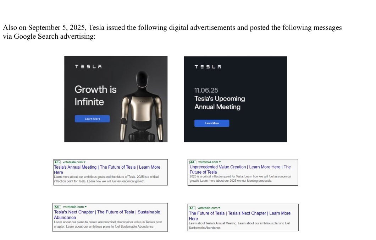Click Learn More on Growth is Infinite ad
The width and height of the screenshot is (376, 240).
coord(92,119)
